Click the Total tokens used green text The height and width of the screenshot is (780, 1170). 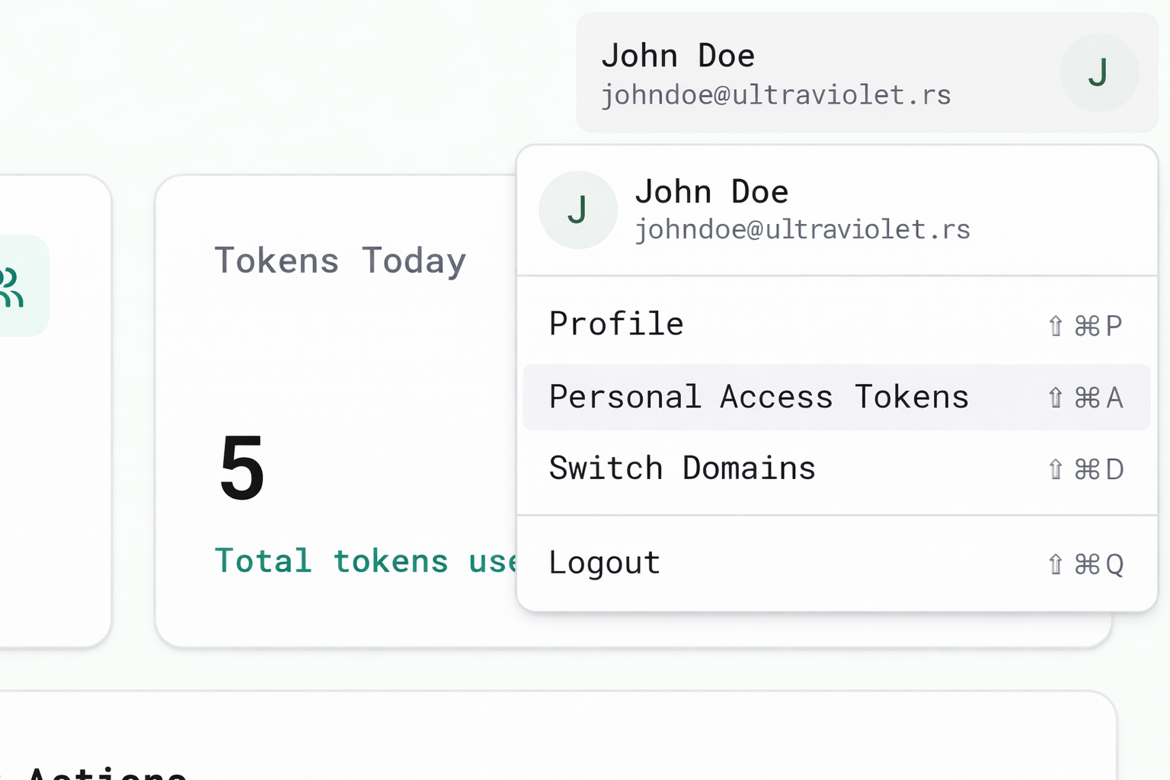click(x=366, y=561)
